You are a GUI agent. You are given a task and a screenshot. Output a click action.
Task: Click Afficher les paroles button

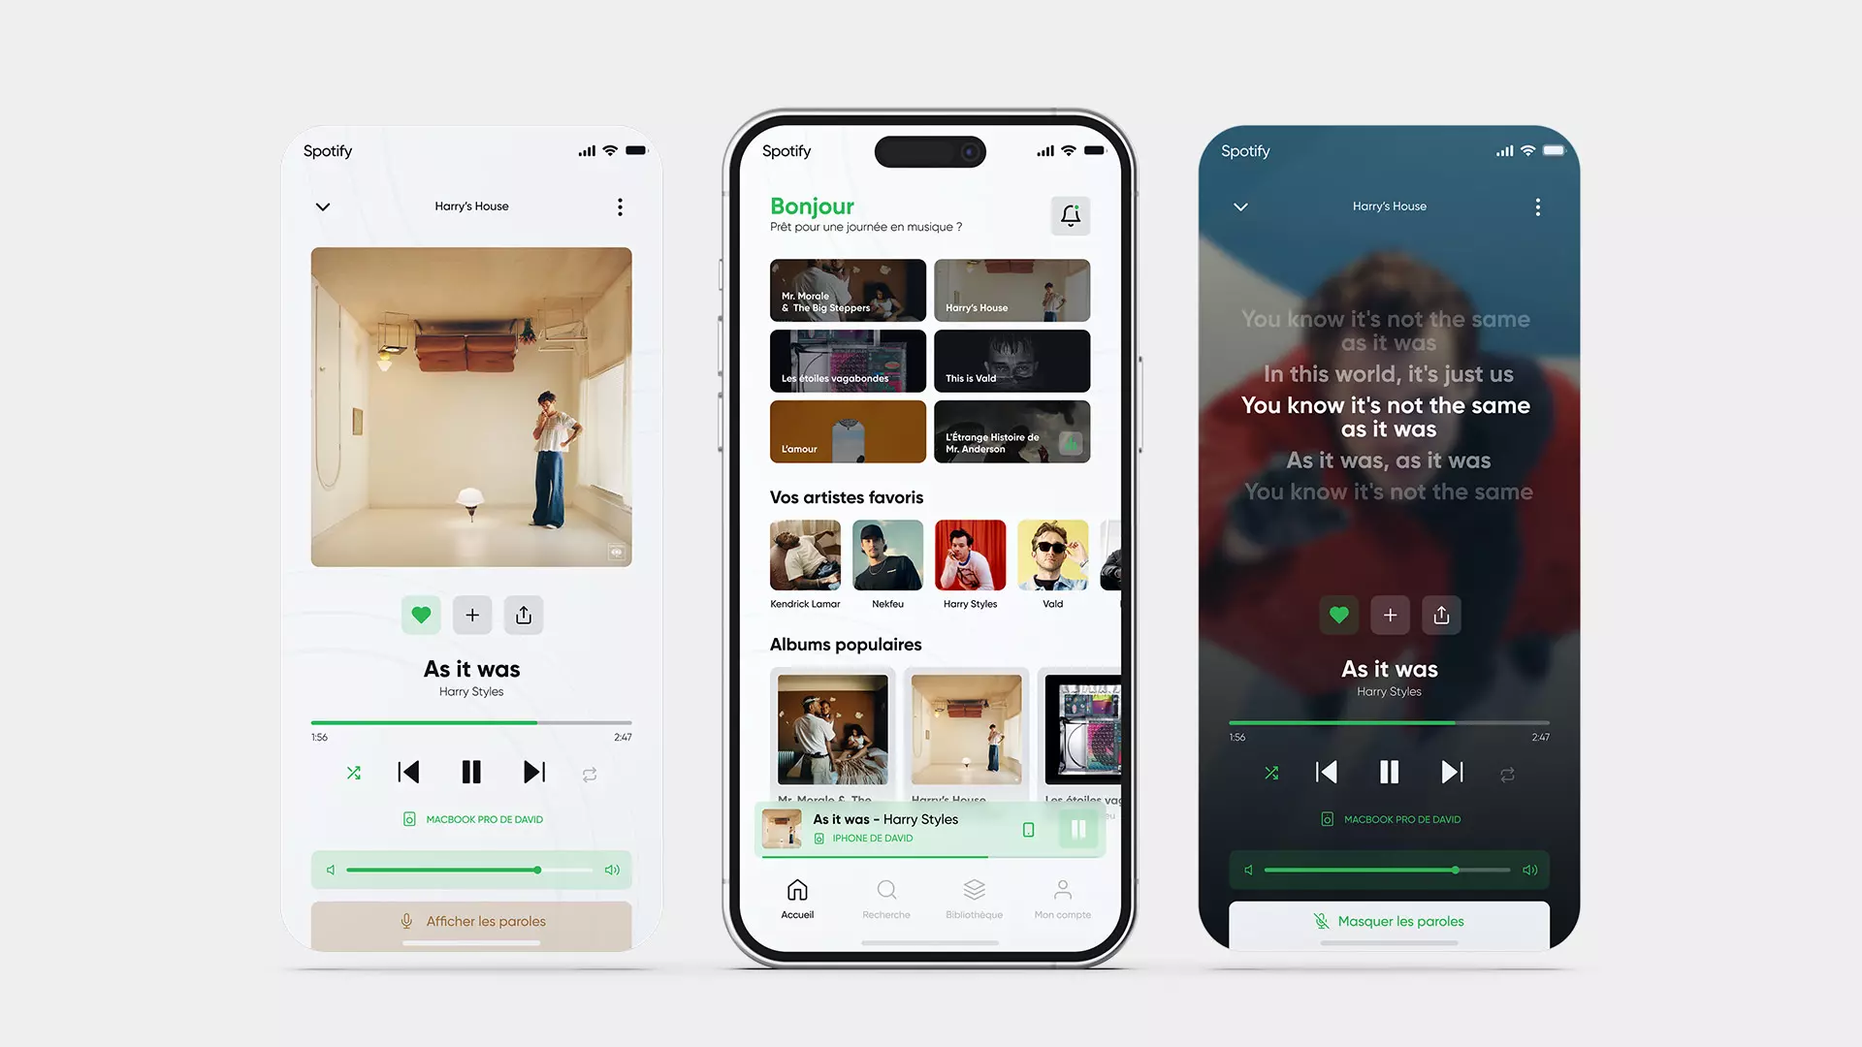[x=473, y=920]
